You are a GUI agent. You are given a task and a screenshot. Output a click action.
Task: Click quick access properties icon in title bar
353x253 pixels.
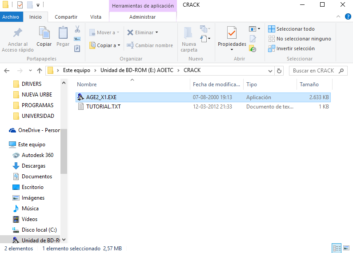20,5
